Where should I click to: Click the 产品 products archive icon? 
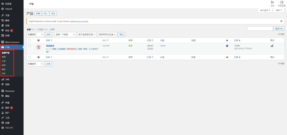tap(3, 47)
